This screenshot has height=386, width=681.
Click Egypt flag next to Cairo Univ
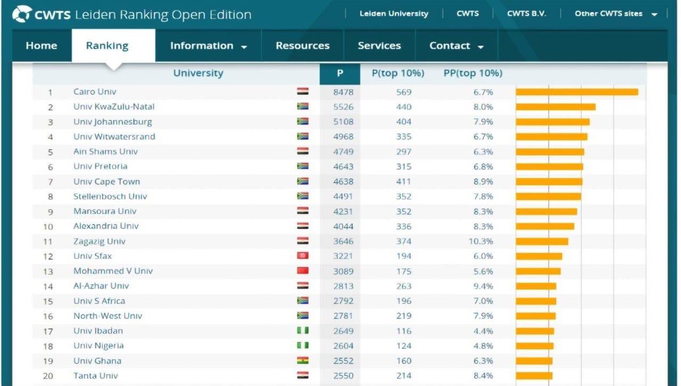click(x=302, y=92)
